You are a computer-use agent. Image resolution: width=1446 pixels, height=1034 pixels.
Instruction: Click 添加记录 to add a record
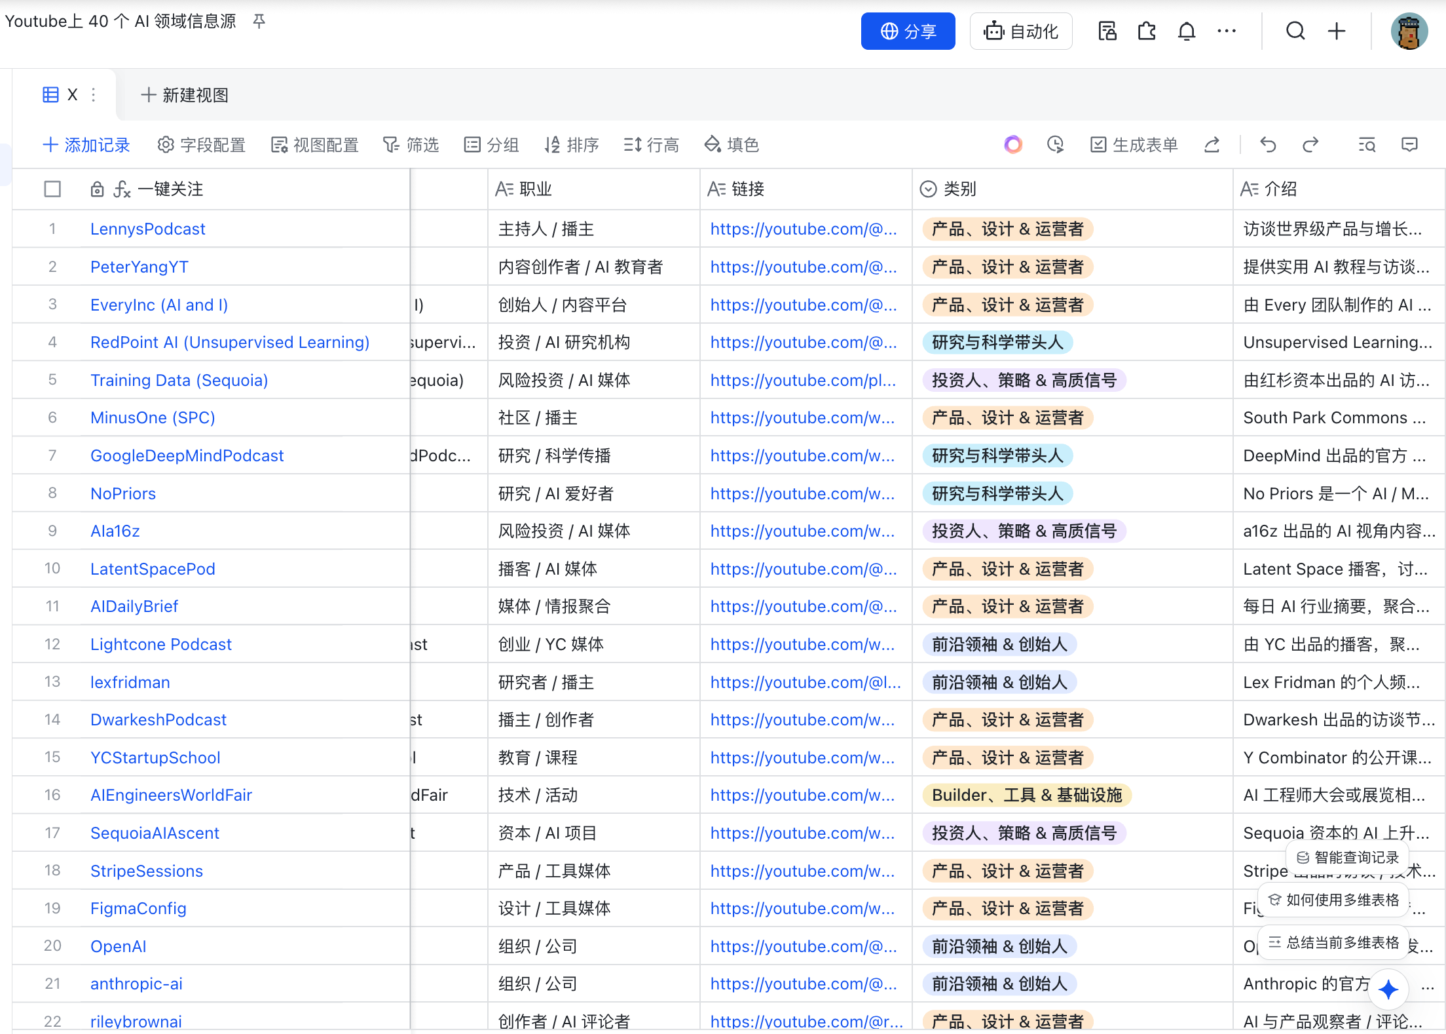pyautogui.click(x=86, y=145)
